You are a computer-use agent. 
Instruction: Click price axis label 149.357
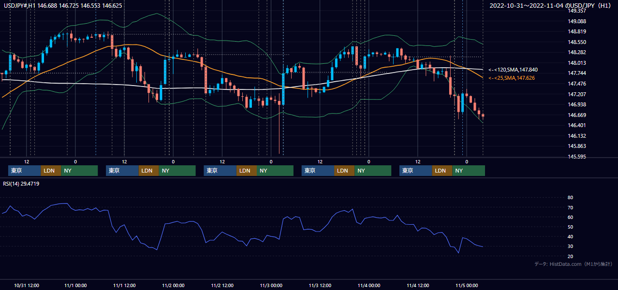pyautogui.click(x=576, y=11)
